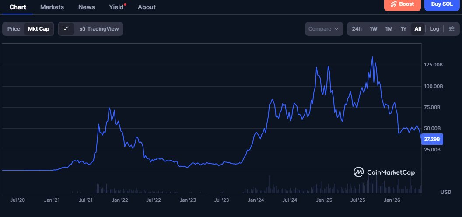The height and width of the screenshot is (217, 462).
Task: Click the Jan '22 date label
Action: tap(120, 200)
